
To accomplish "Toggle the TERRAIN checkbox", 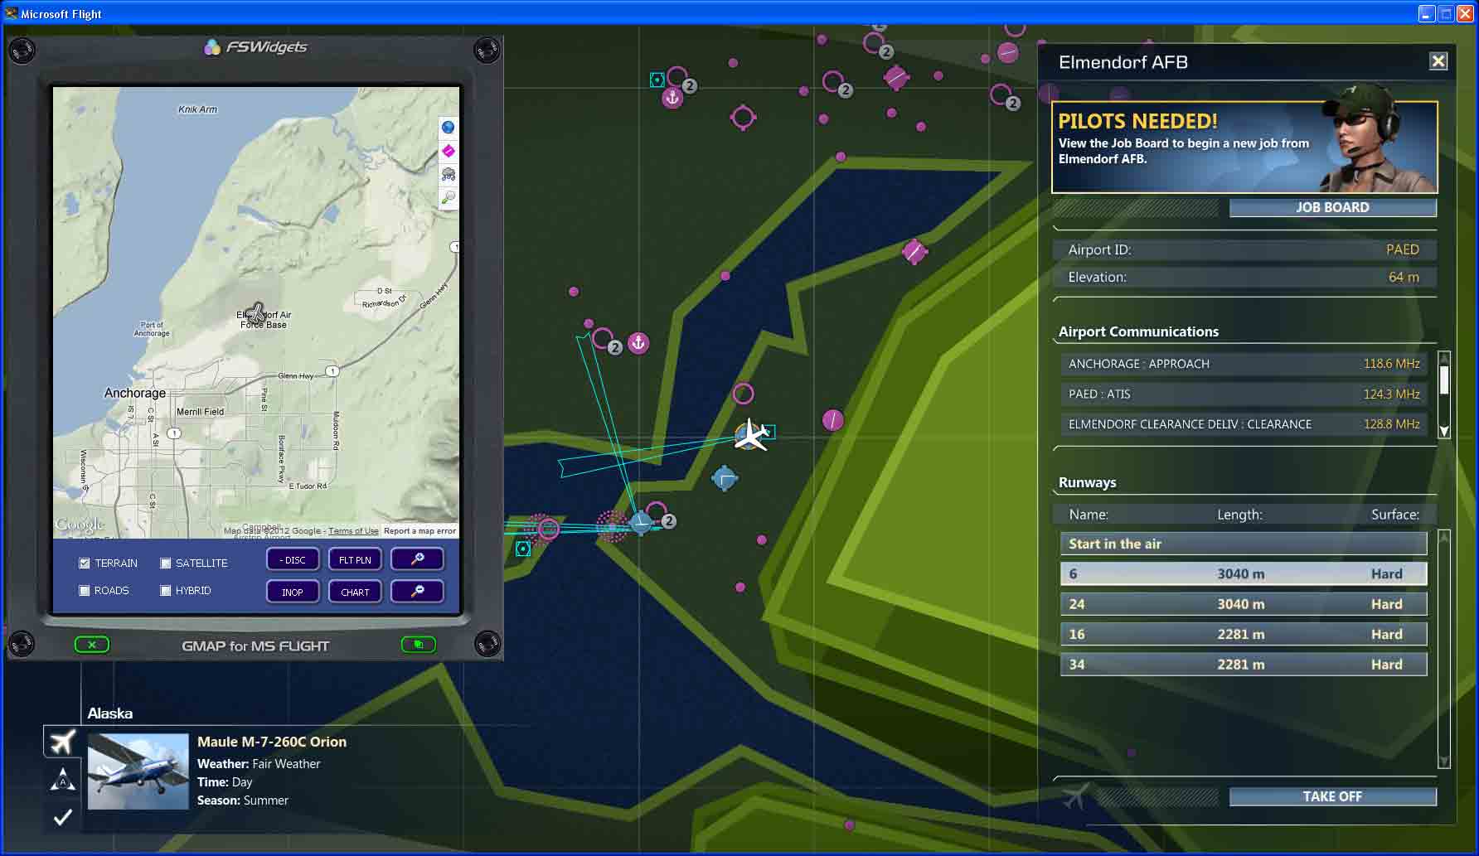I will [85, 563].
